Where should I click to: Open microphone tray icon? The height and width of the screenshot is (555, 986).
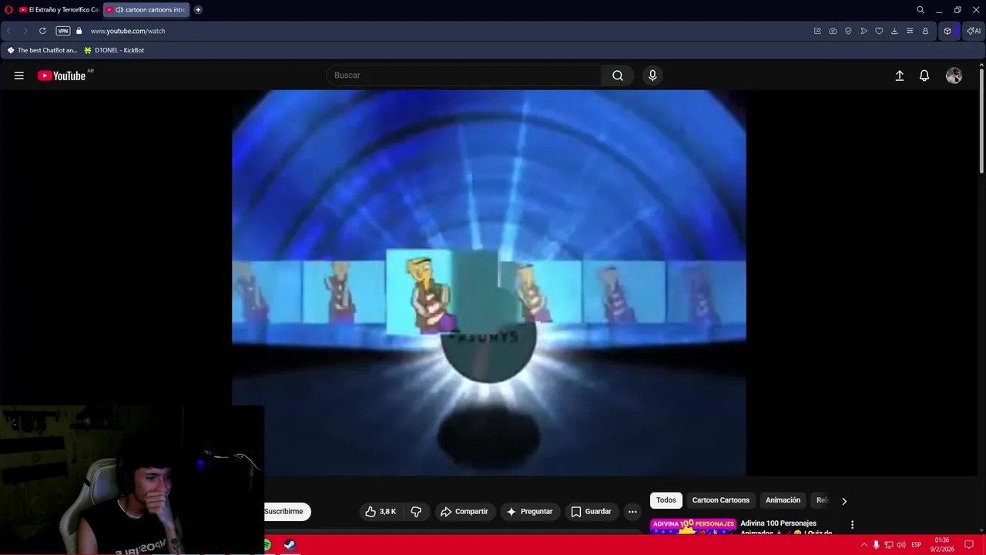point(876,545)
